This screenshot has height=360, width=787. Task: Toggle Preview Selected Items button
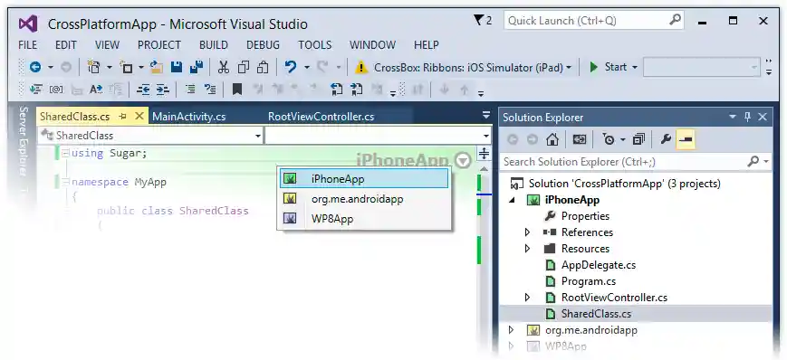pyautogui.click(x=686, y=140)
